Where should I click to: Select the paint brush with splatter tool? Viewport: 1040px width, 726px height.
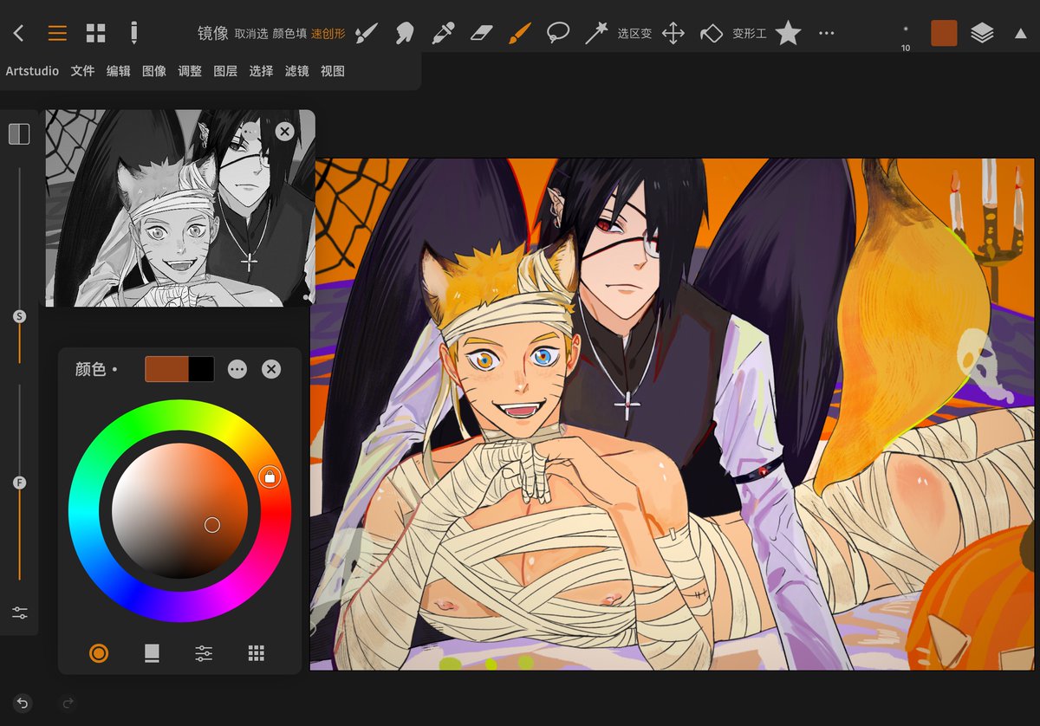click(x=367, y=34)
